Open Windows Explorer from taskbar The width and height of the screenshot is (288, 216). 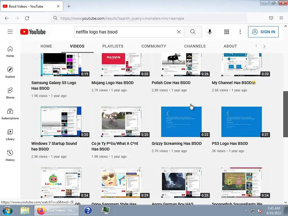pyautogui.click(x=25, y=210)
